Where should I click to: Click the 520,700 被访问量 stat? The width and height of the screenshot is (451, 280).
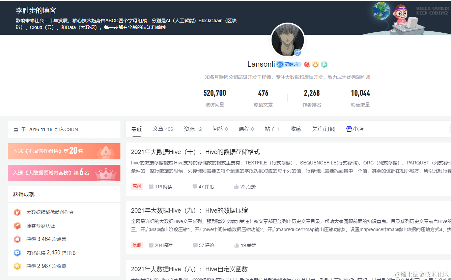click(x=215, y=98)
